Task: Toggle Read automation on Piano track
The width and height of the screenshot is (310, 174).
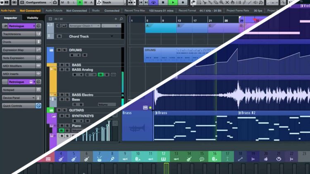Action: [62, 130]
